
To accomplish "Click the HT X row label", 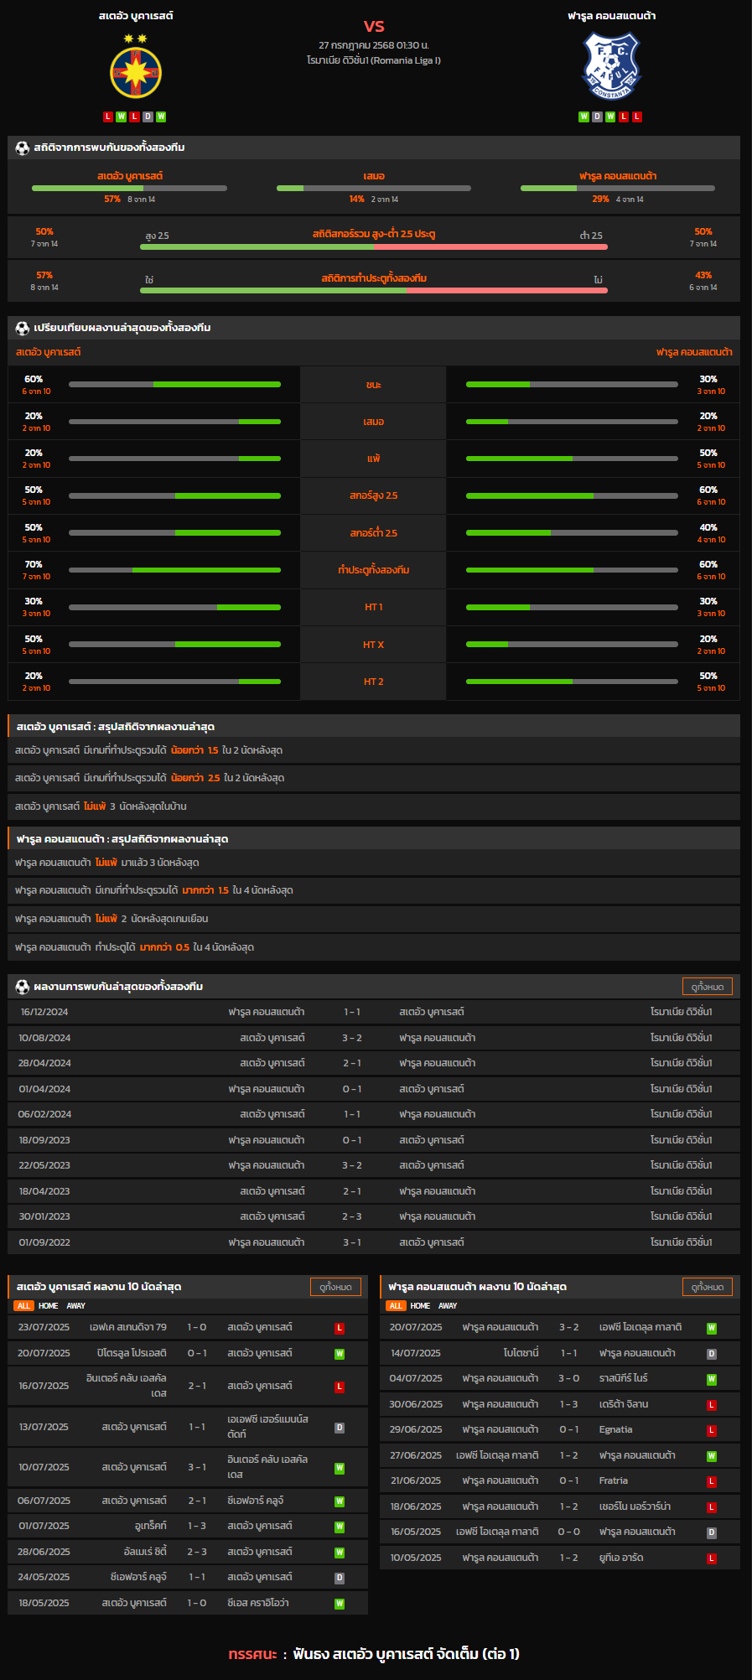I will click(x=374, y=645).
